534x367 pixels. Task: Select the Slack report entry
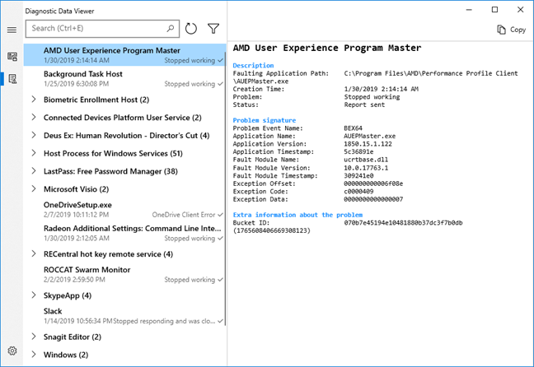click(x=124, y=316)
